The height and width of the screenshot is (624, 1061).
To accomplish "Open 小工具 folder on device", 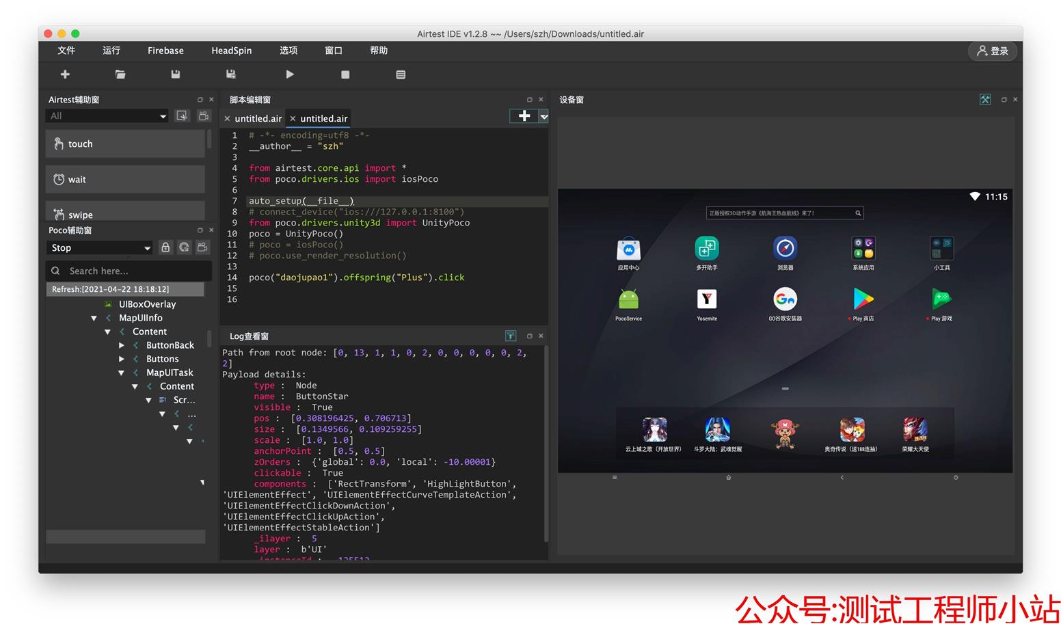I will point(941,254).
